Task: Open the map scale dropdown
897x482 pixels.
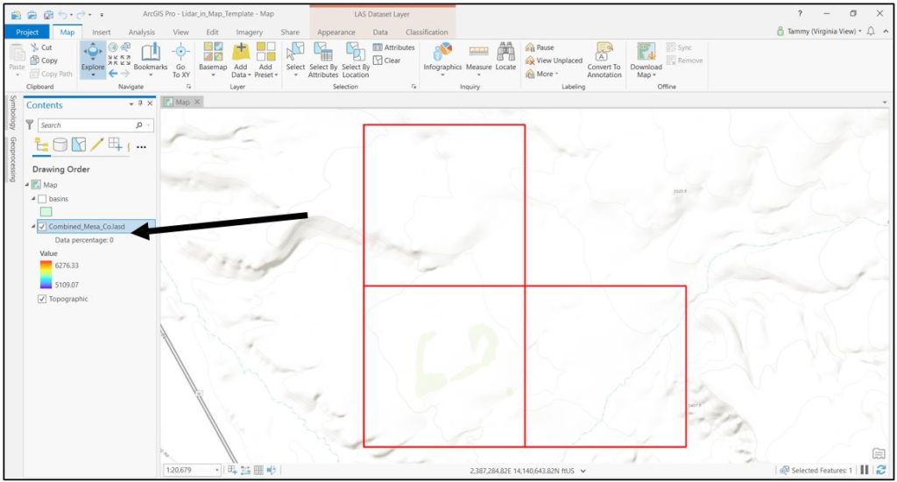Action: point(218,471)
